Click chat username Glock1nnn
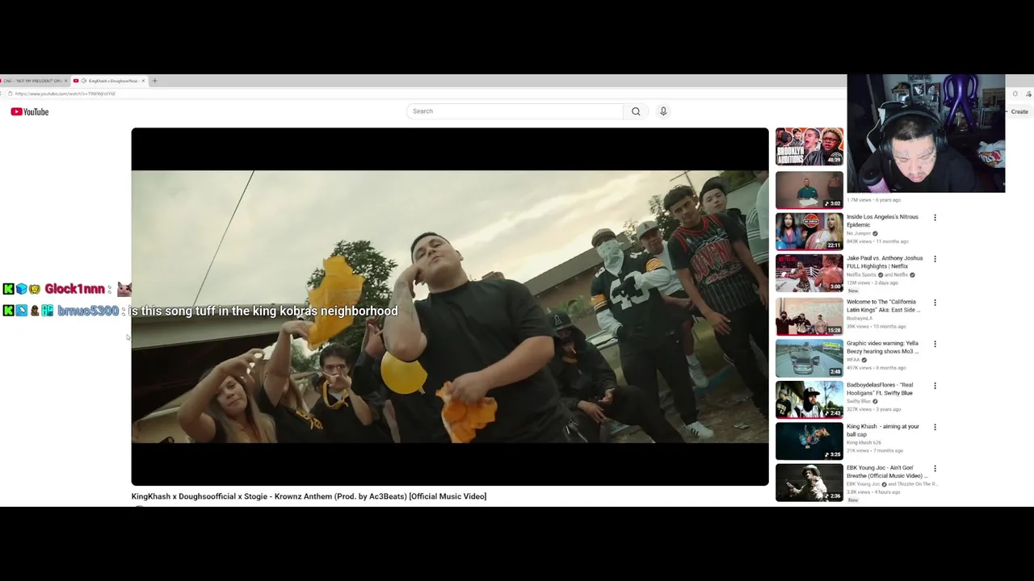Image resolution: width=1034 pixels, height=581 pixels. pyautogui.click(x=74, y=289)
